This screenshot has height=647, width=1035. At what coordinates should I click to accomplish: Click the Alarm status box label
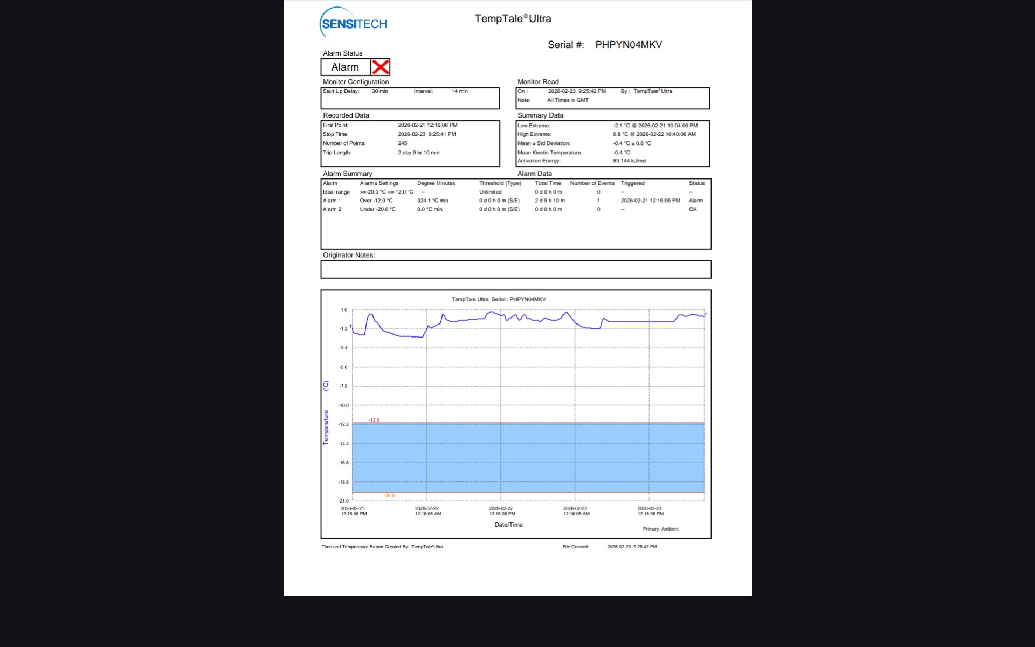click(345, 67)
